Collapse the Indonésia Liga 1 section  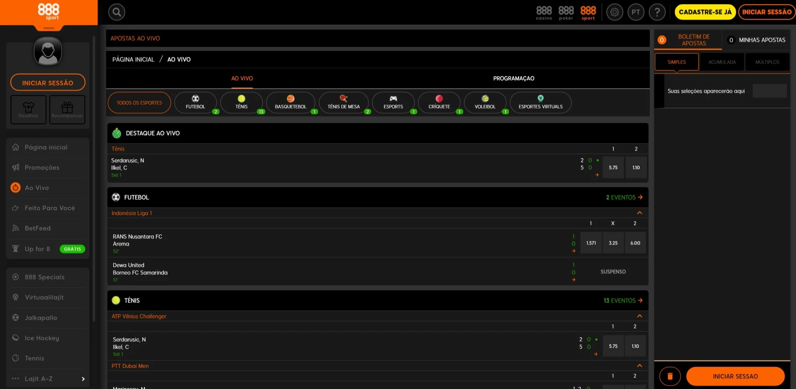pyautogui.click(x=639, y=213)
